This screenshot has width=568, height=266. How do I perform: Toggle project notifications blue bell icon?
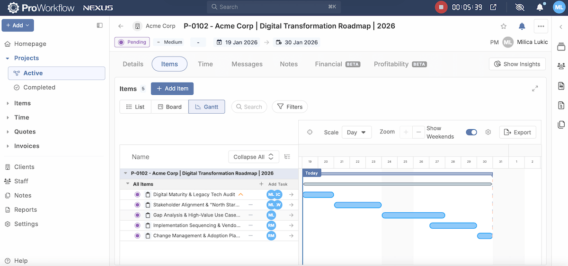(x=522, y=26)
